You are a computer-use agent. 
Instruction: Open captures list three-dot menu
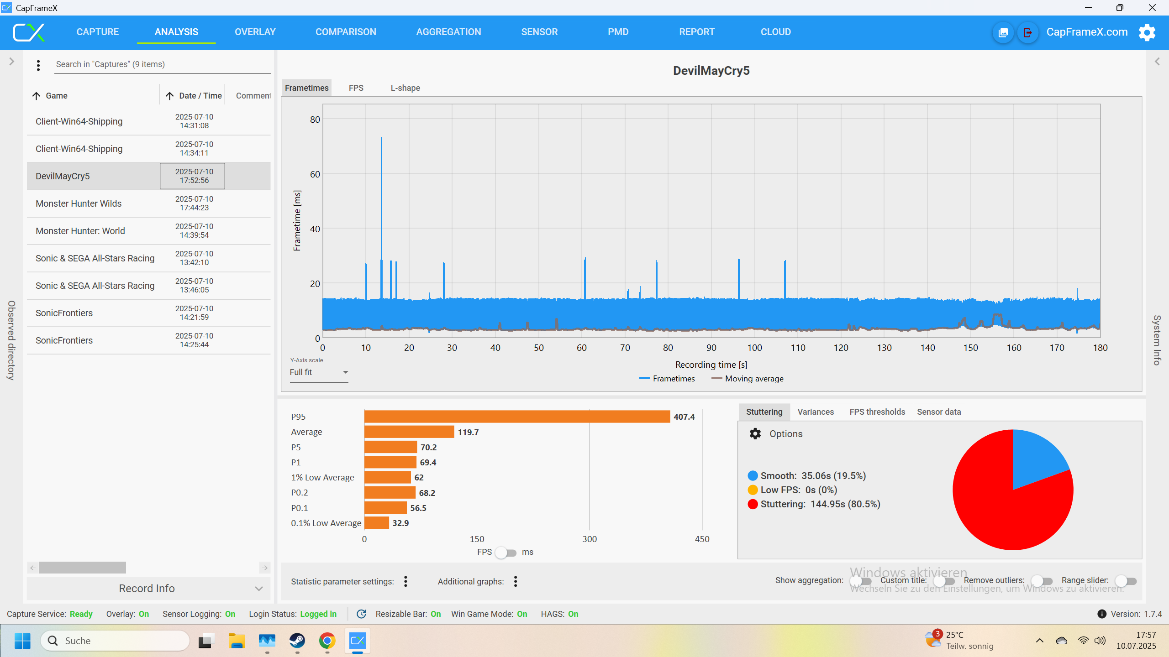38,65
